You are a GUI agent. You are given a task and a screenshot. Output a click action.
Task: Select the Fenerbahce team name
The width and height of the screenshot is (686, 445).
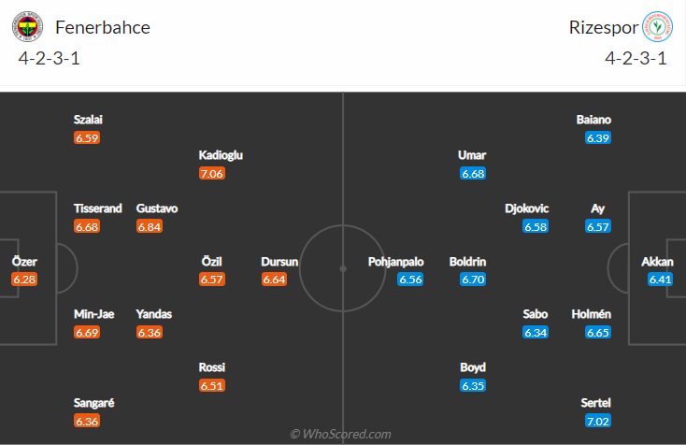(x=103, y=27)
